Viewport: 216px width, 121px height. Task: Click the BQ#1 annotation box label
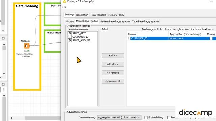point(56,6)
